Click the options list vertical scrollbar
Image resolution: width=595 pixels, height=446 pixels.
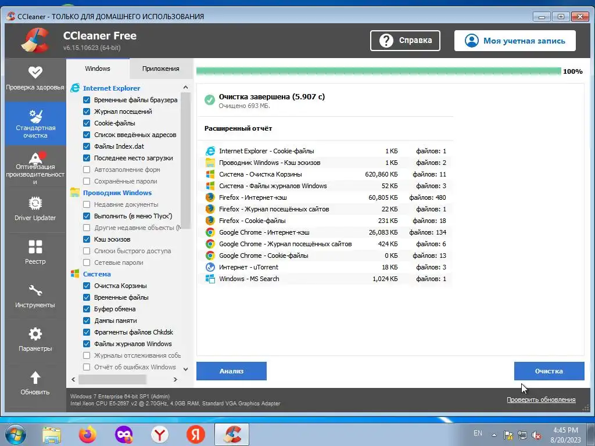point(185,160)
